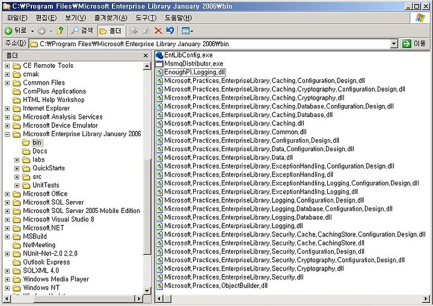Close the Folders pane with X
Screen dimensions: 433x306
pyautogui.click(x=146, y=56)
